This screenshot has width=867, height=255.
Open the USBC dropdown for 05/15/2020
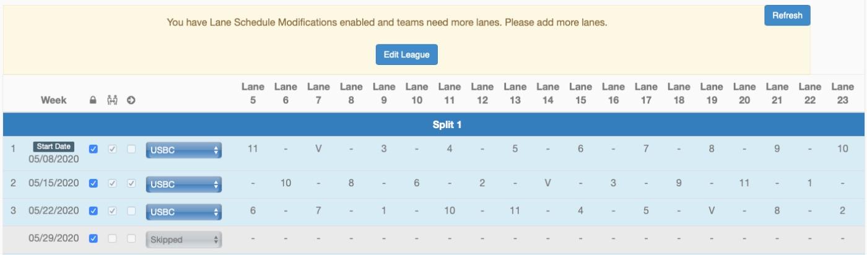tap(183, 184)
